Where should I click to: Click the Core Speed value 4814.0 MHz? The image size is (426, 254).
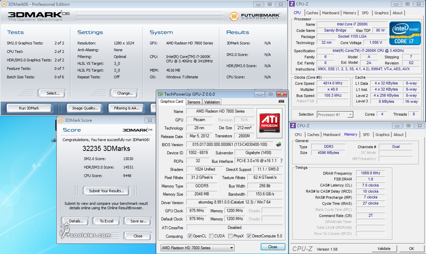tap(333, 83)
